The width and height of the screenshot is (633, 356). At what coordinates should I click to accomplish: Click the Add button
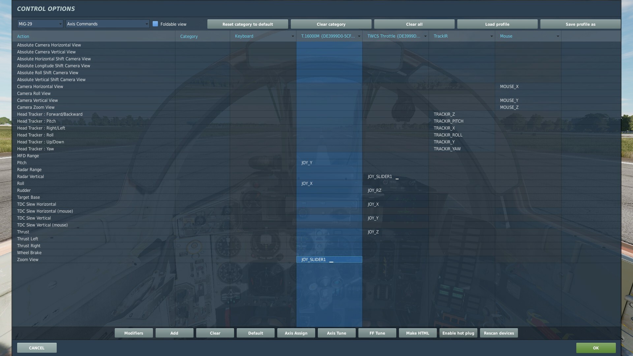174,333
